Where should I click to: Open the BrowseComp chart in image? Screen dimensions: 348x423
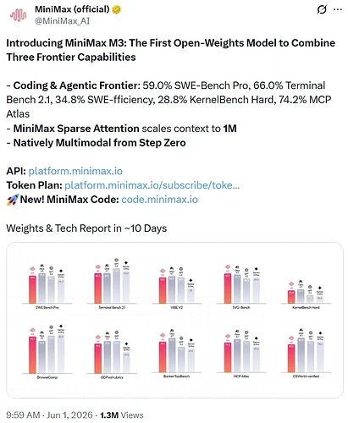click(47, 352)
